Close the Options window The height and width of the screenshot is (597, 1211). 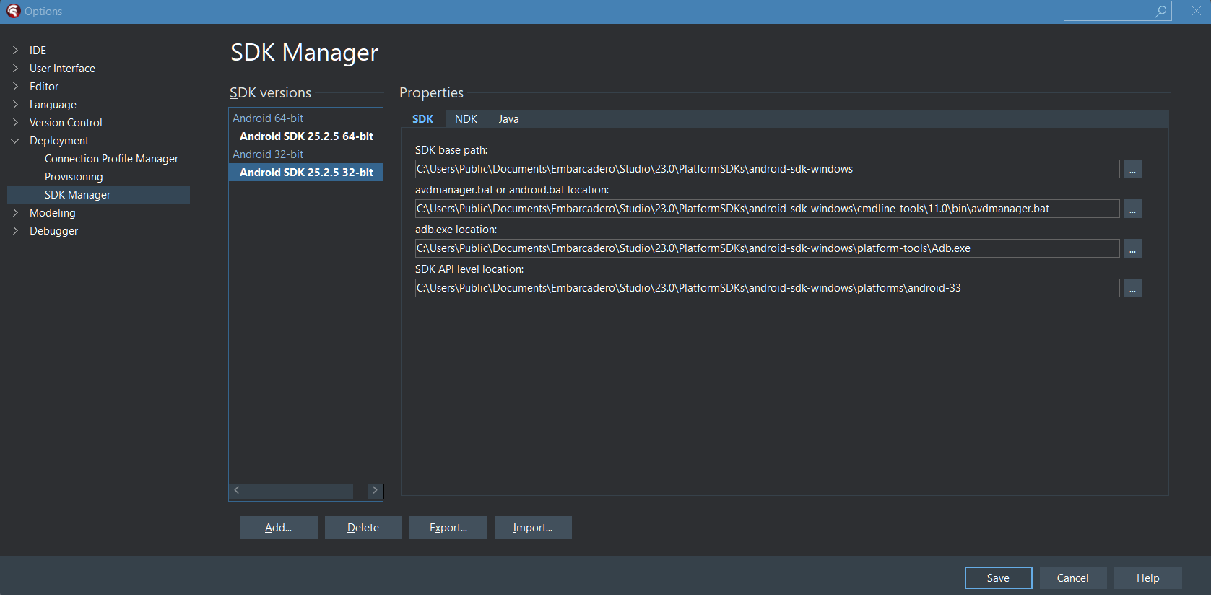(x=1196, y=11)
